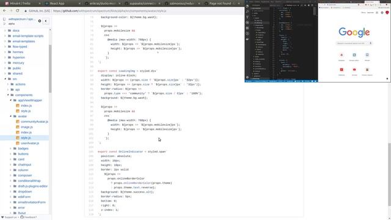
Task: Open the conditionalWrap folder
Action: (29, 181)
